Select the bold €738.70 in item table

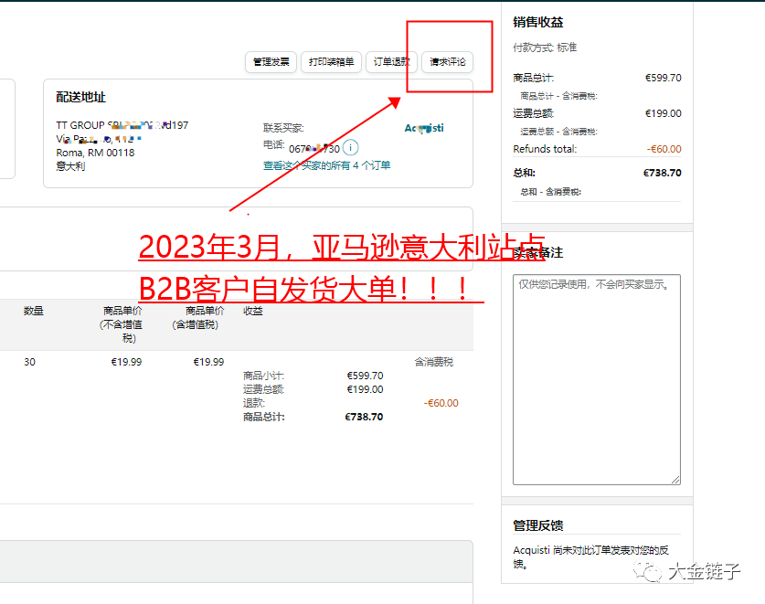364,417
